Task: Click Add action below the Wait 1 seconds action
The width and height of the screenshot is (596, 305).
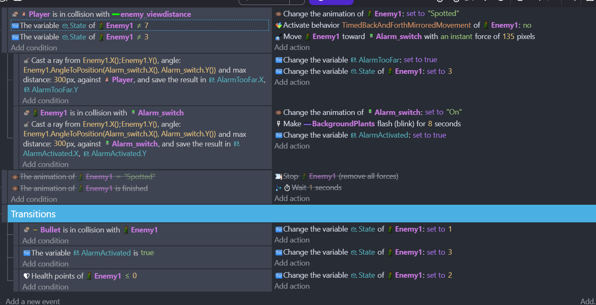Action: tap(292, 198)
